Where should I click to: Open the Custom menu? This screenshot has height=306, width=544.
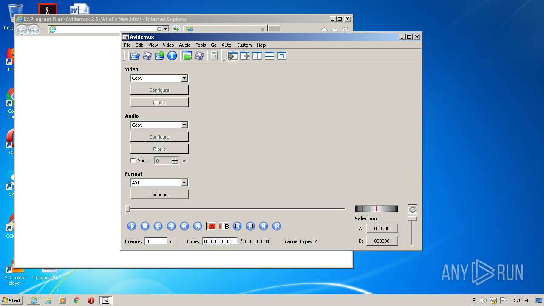tap(244, 45)
